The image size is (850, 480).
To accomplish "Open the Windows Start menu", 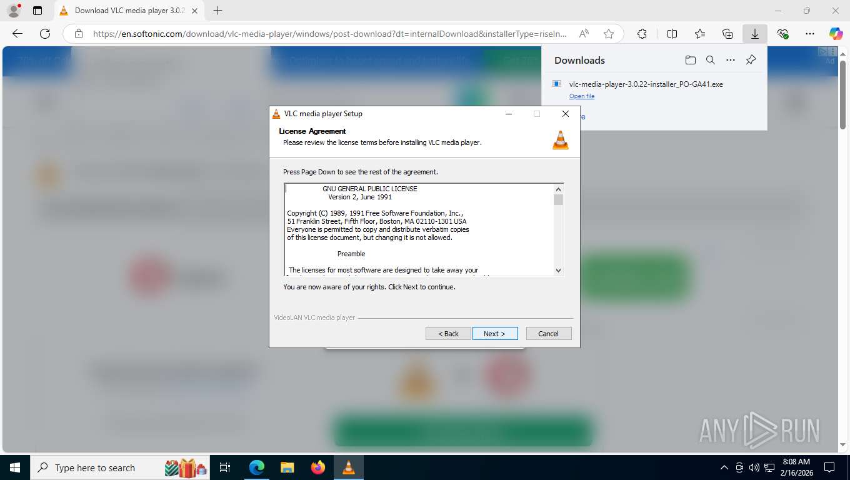I will click(x=15, y=467).
